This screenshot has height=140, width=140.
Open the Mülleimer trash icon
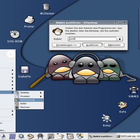(46, 7)
